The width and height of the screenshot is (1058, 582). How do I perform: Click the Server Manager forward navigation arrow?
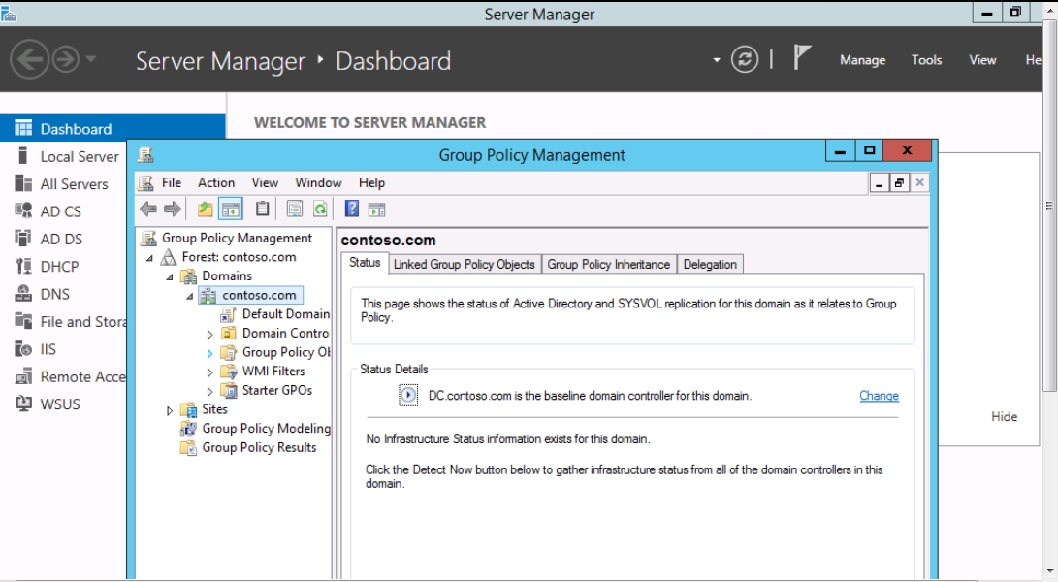pos(65,59)
